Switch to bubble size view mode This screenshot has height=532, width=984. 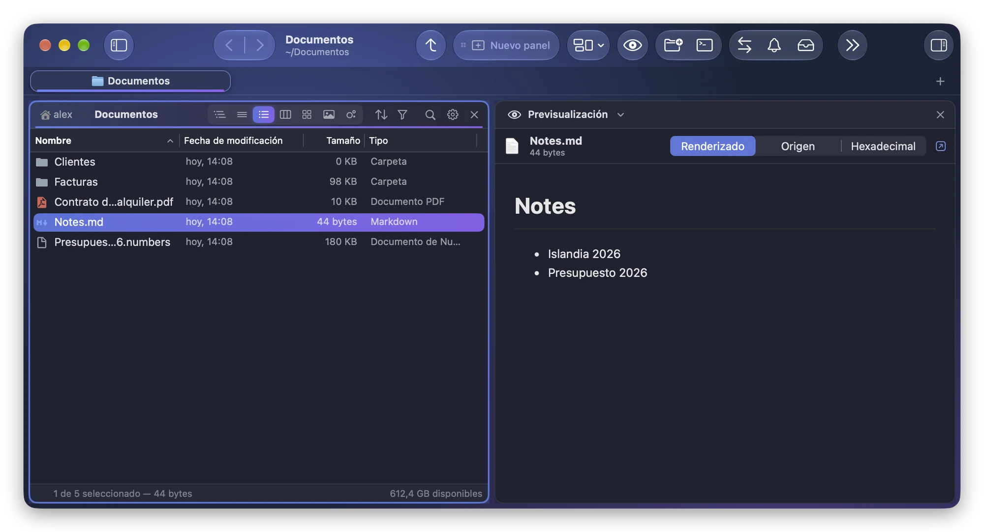[x=351, y=115]
